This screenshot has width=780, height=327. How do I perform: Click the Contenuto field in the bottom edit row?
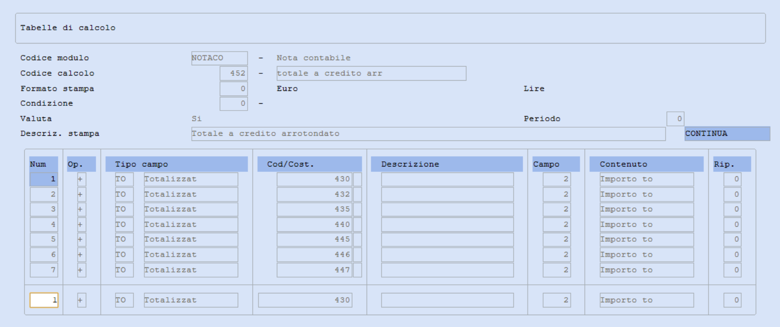pyautogui.click(x=647, y=300)
